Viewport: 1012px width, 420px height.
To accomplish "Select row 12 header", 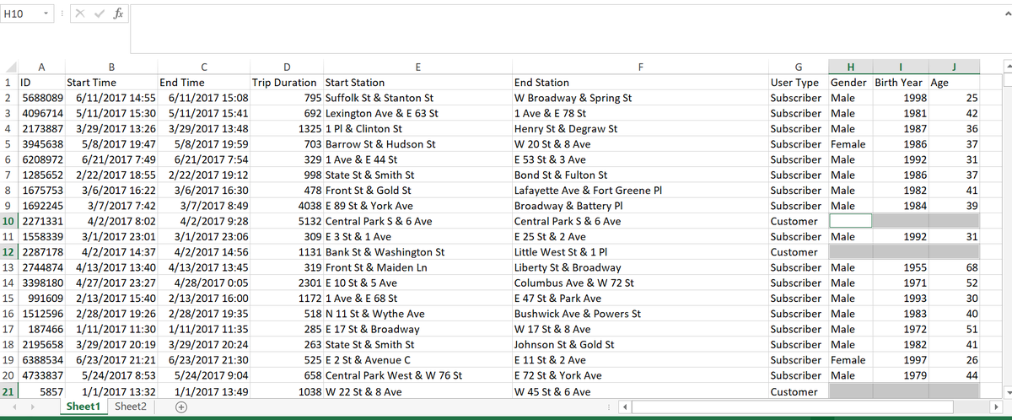I will 8,252.
